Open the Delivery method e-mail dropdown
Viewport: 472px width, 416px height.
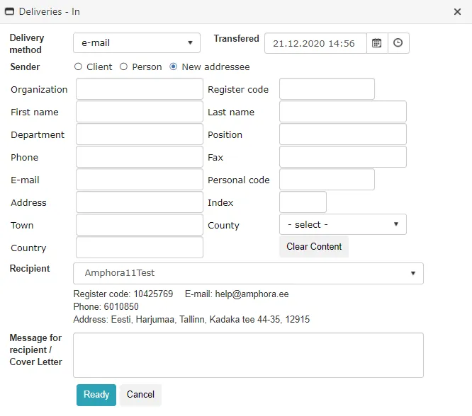(x=137, y=42)
